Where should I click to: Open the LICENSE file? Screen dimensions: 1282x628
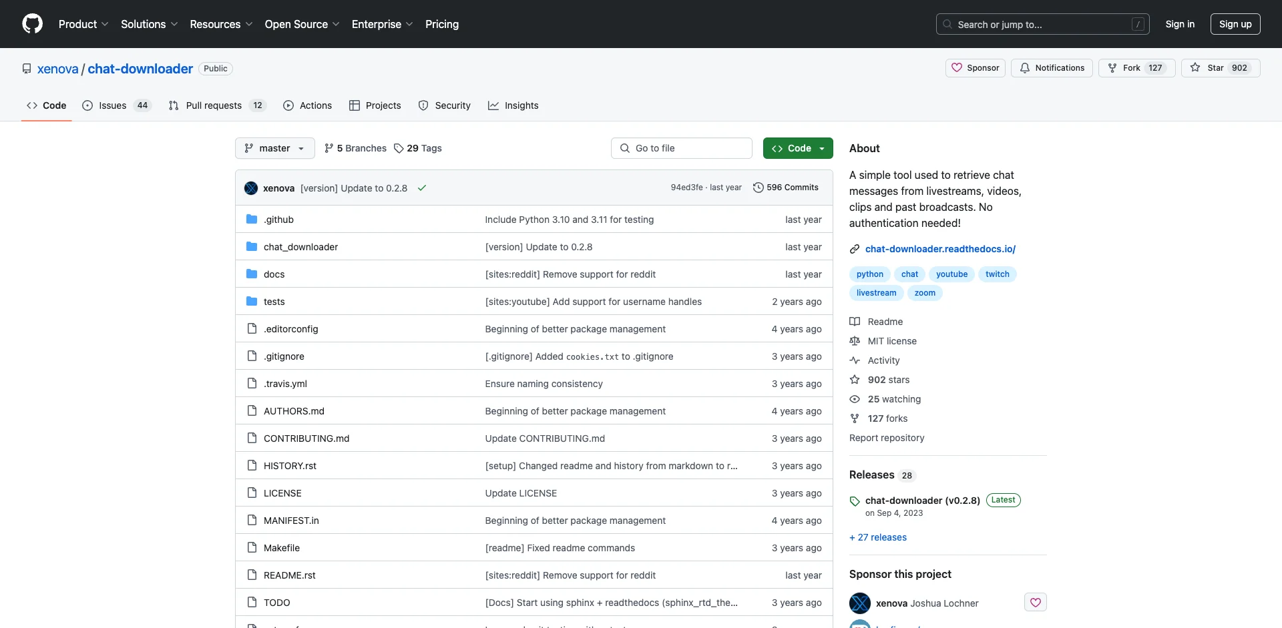282,493
